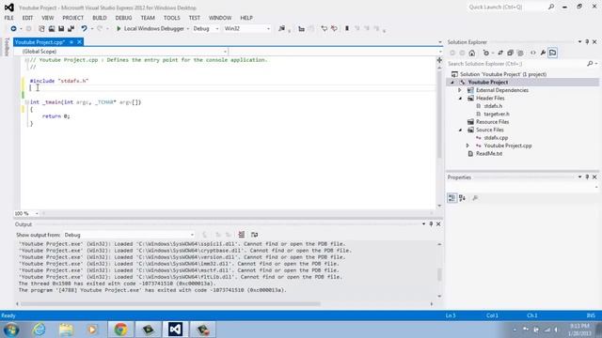This screenshot has height=338, width=602.
Task: Click Property Pages icon in Properties panel
Action: (475, 198)
